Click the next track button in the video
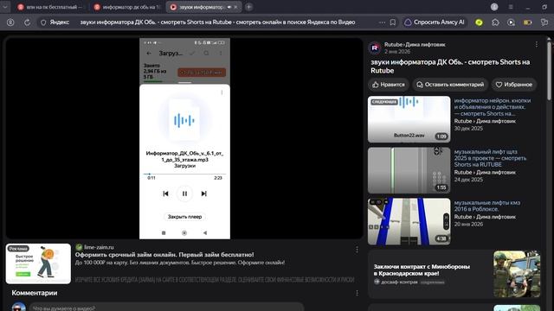Image resolution: width=554 pixels, height=311 pixels. (204, 194)
